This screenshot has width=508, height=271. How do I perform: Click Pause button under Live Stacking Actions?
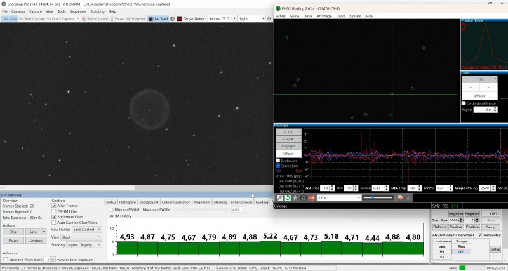(13, 241)
